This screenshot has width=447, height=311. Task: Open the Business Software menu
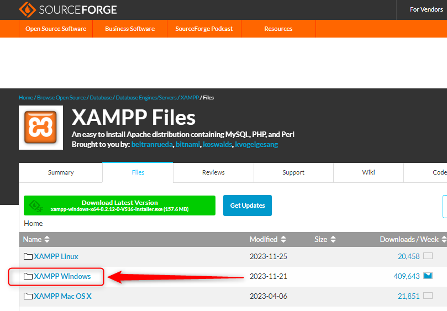tap(130, 29)
